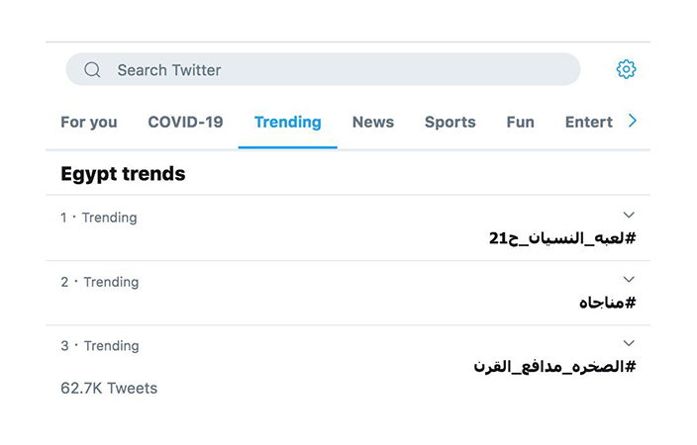Screen dimensions: 697x445
Task: Open hashtag الصخره_مدافع_القرن trend
Action: point(554,367)
